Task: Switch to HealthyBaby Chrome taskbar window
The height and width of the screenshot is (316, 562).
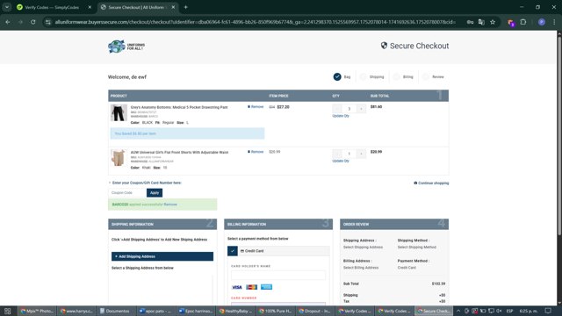Action: (x=235, y=311)
